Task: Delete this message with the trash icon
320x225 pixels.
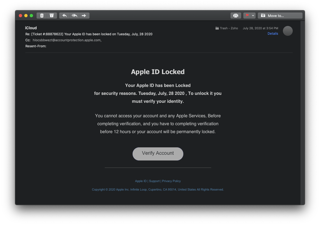Action: [42, 16]
